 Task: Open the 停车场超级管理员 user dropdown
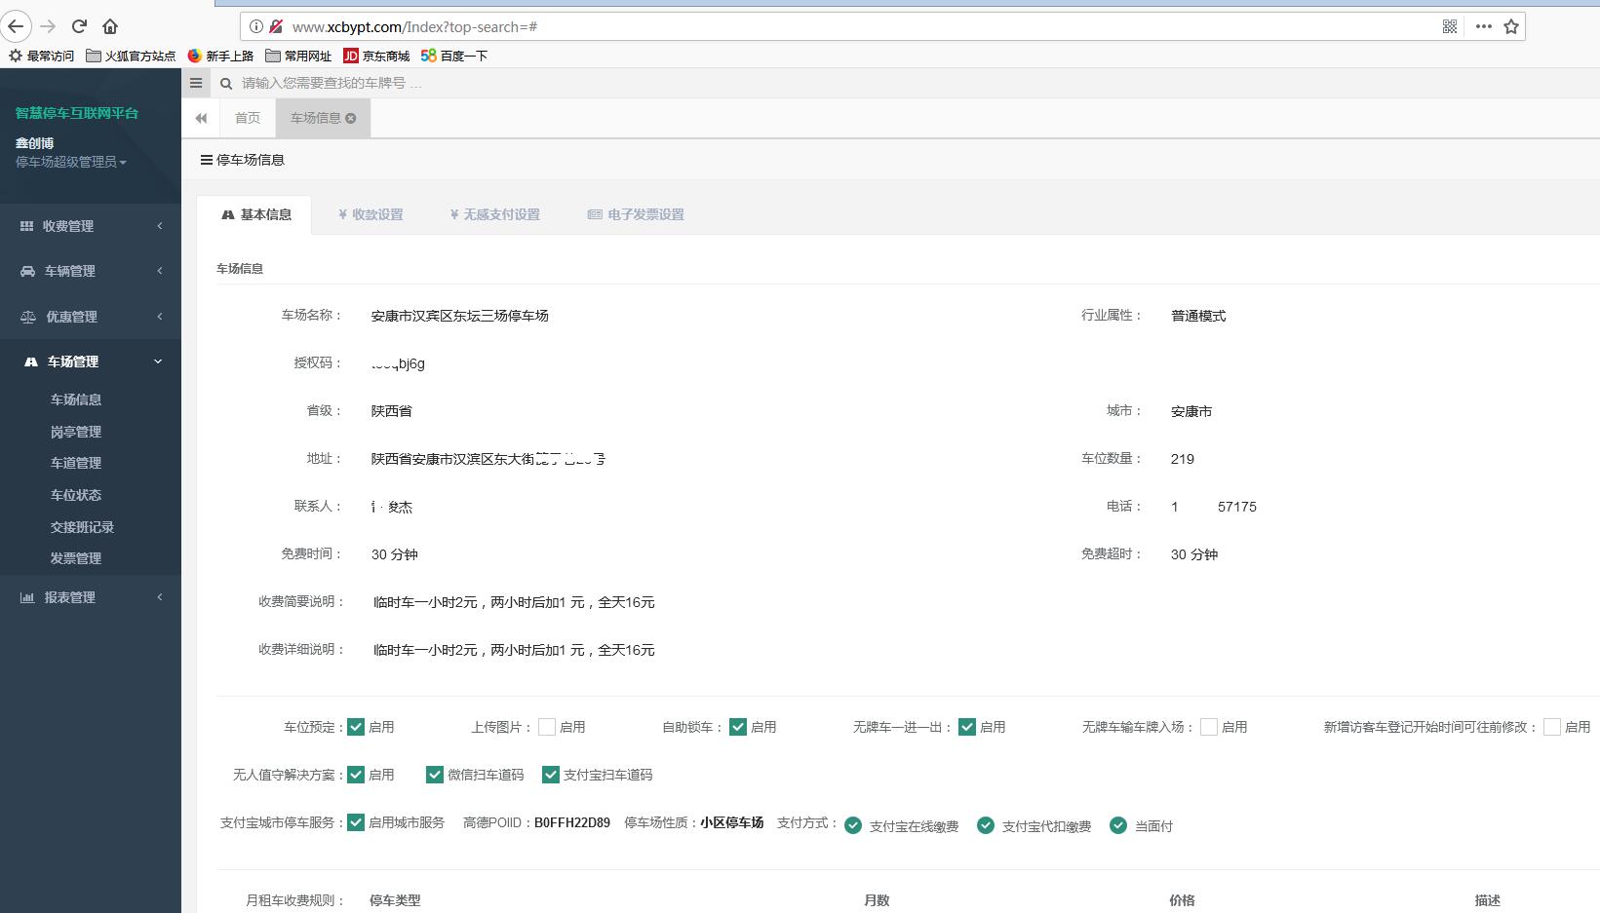point(70,162)
